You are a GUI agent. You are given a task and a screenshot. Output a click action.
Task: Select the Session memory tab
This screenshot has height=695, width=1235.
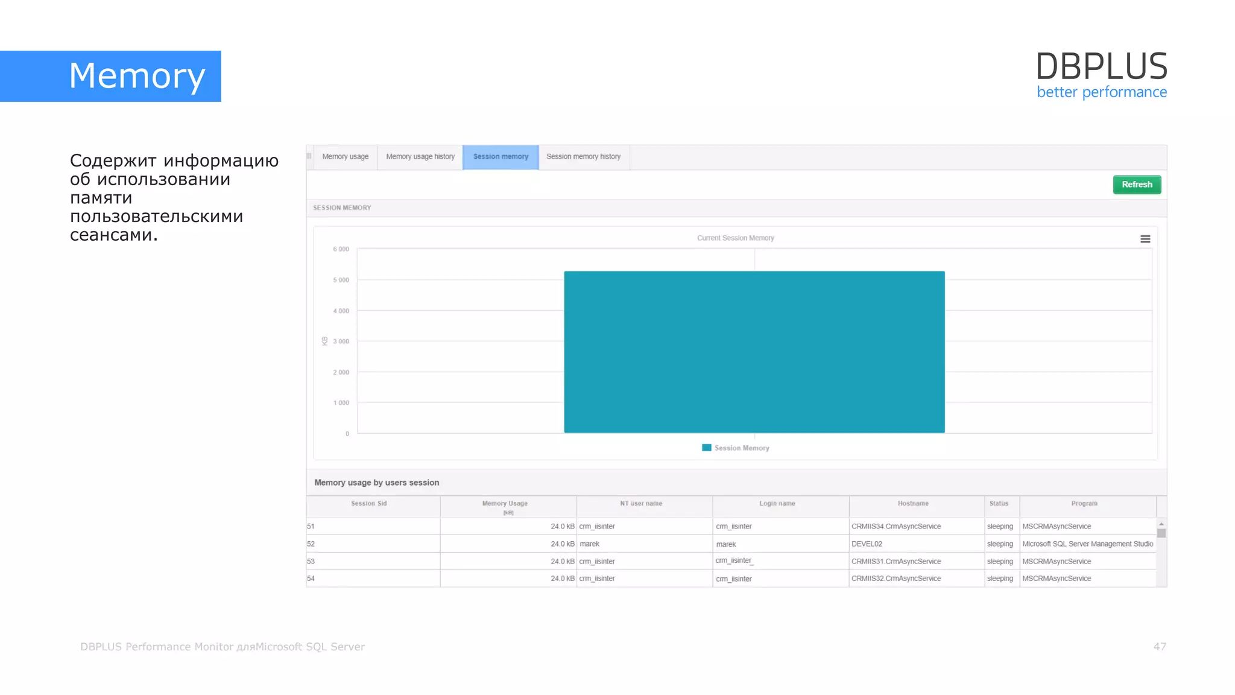click(x=500, y=157)
